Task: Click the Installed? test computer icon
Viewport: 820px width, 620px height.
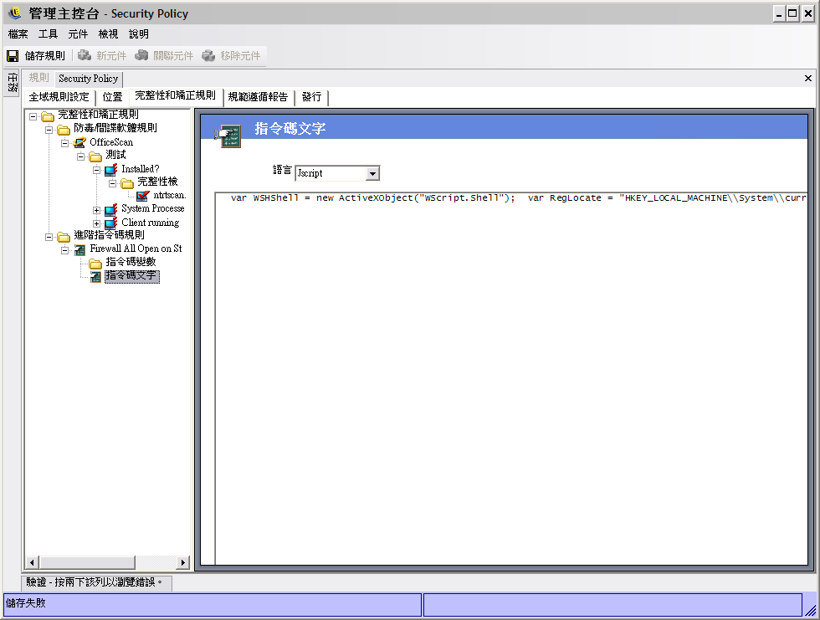Action: (x=110, y=169)
